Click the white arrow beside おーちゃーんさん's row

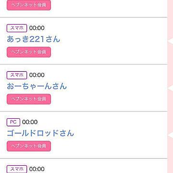point(170,88)
